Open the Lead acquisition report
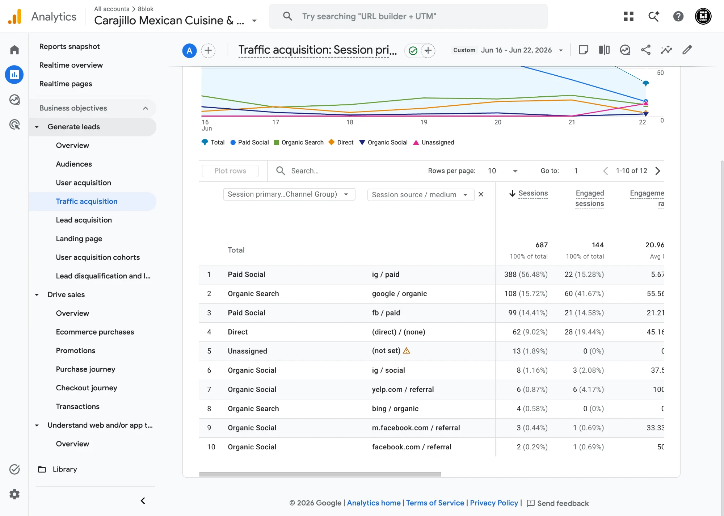Image resolution: width=724 pixels, height=516 pixels. pos(84,220)
